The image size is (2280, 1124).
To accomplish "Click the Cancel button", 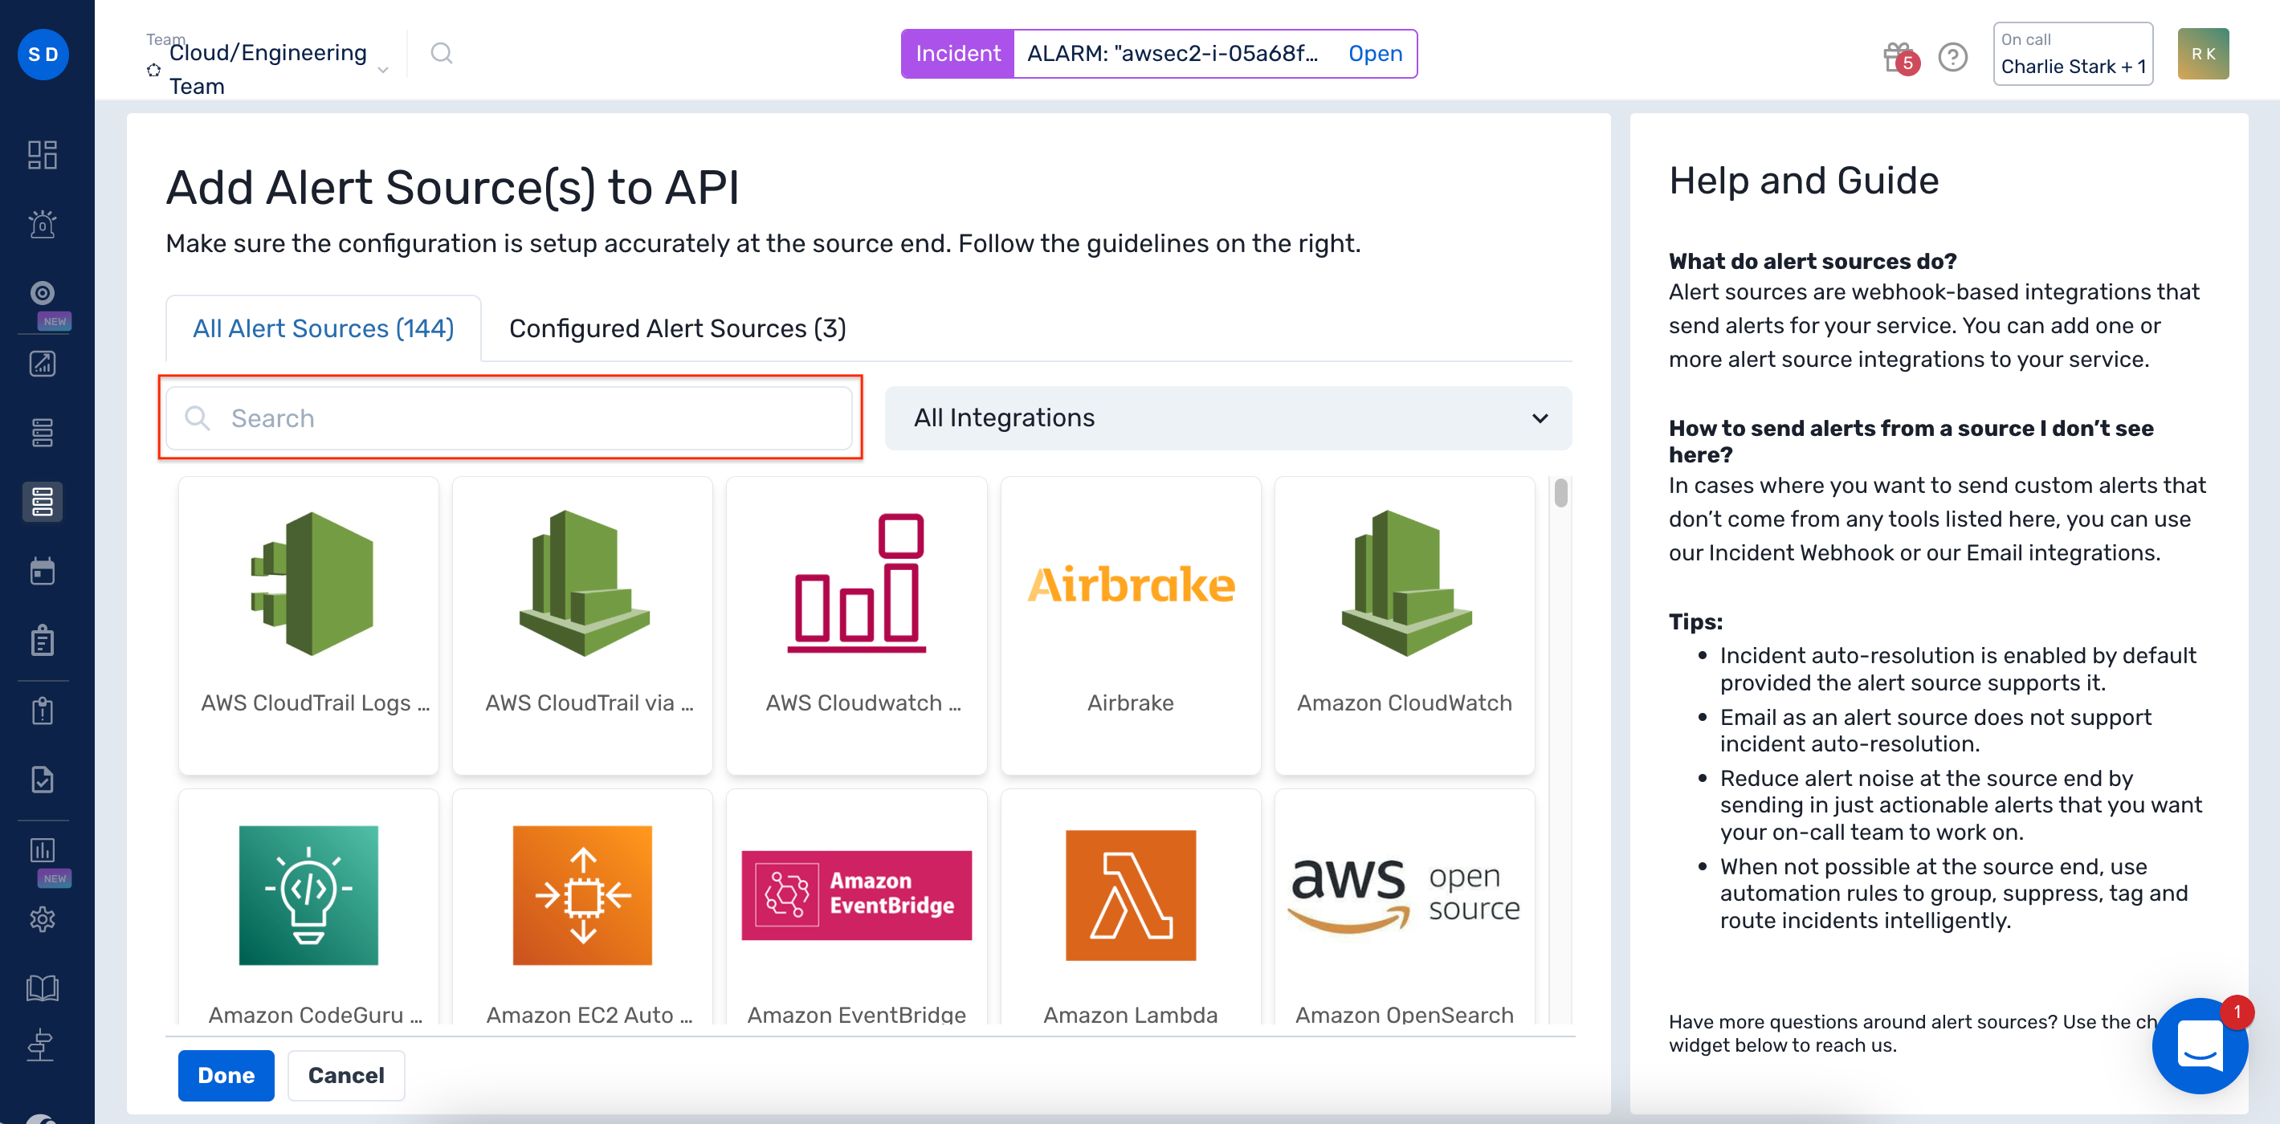I will (346, 1075).
